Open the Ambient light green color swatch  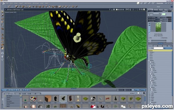[164, 14]
